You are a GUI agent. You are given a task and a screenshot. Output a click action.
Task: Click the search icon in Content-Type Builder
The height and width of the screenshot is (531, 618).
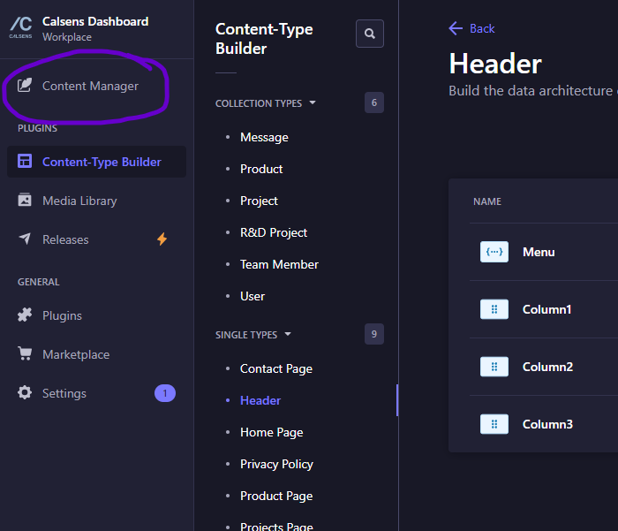coord(369,34)
